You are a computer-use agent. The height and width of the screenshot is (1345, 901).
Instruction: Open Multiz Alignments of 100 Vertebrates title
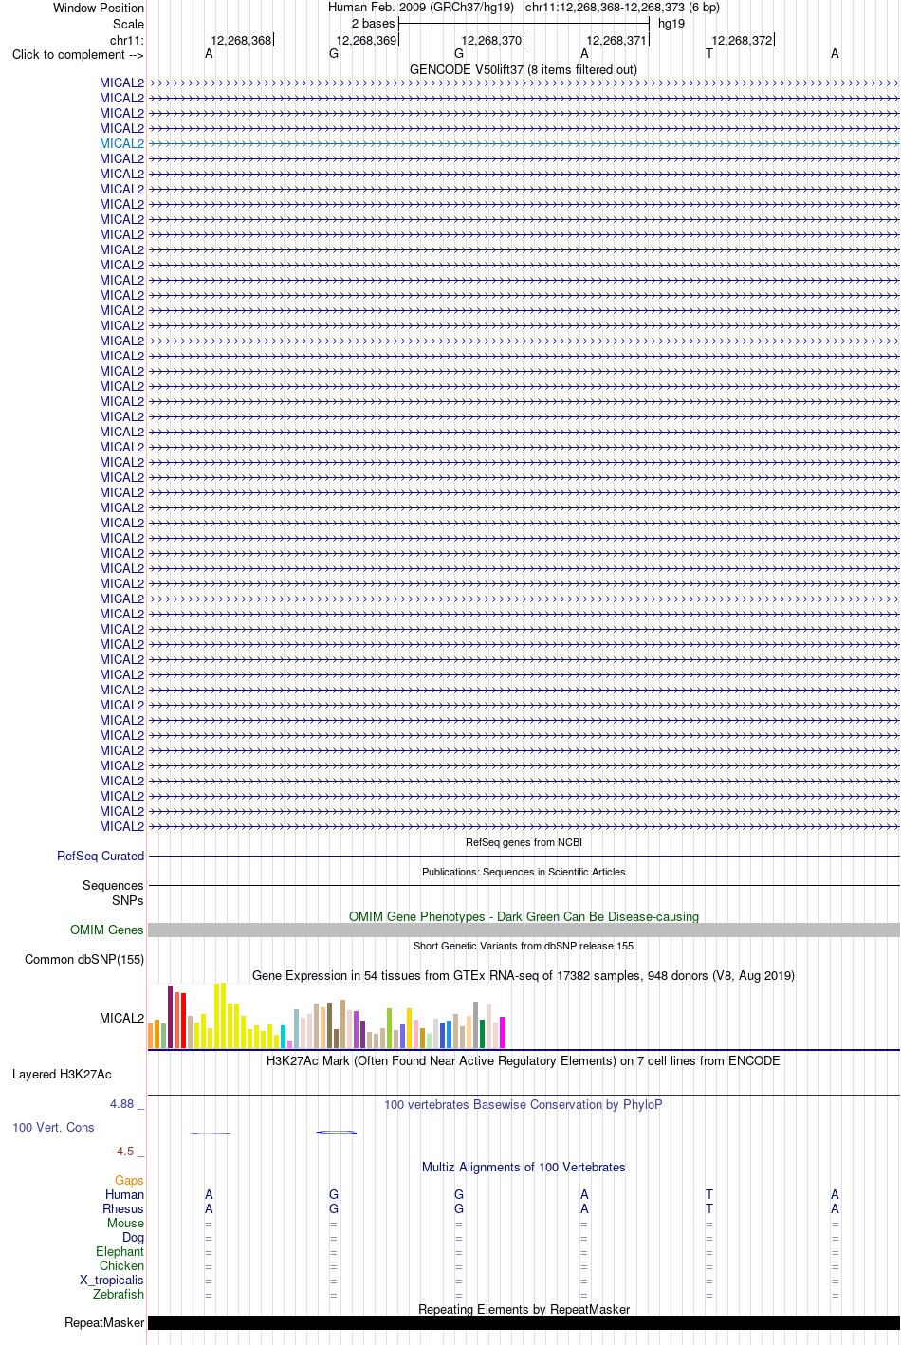point(524,1167)
